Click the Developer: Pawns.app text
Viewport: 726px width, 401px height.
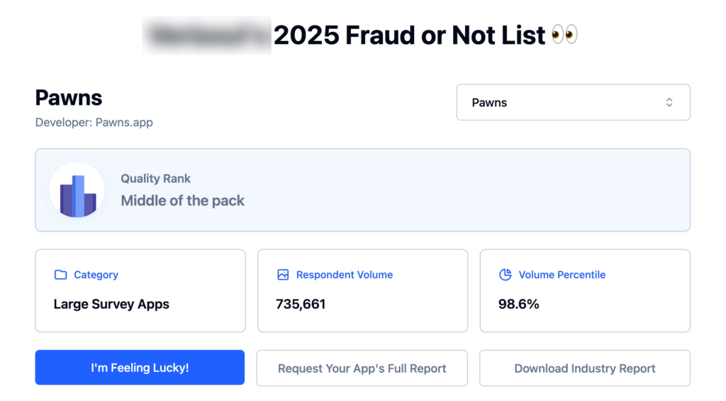point(94,123)
